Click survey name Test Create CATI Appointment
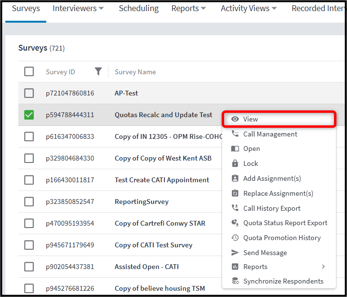Screen dimensions: 347x297 tap(162, 180)
